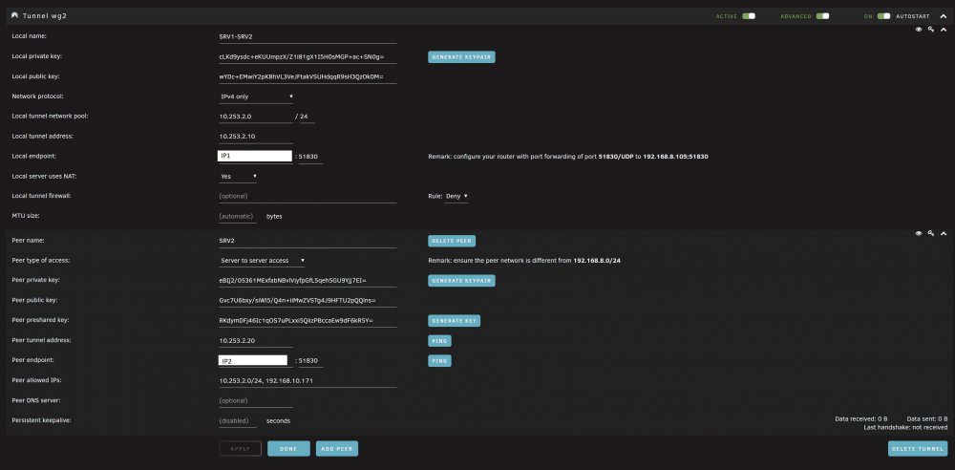Click the Done button
955x470 pixels.
[x=288, y=449]
